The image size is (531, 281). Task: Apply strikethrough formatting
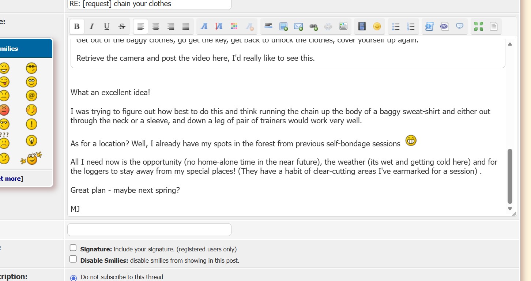(122, 26)
